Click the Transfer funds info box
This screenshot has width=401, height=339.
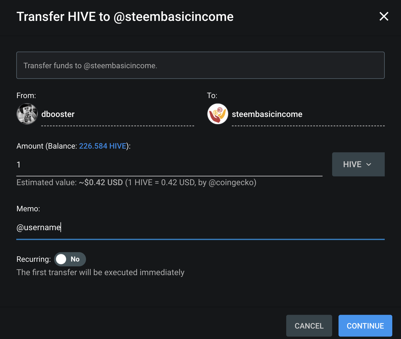201,65
